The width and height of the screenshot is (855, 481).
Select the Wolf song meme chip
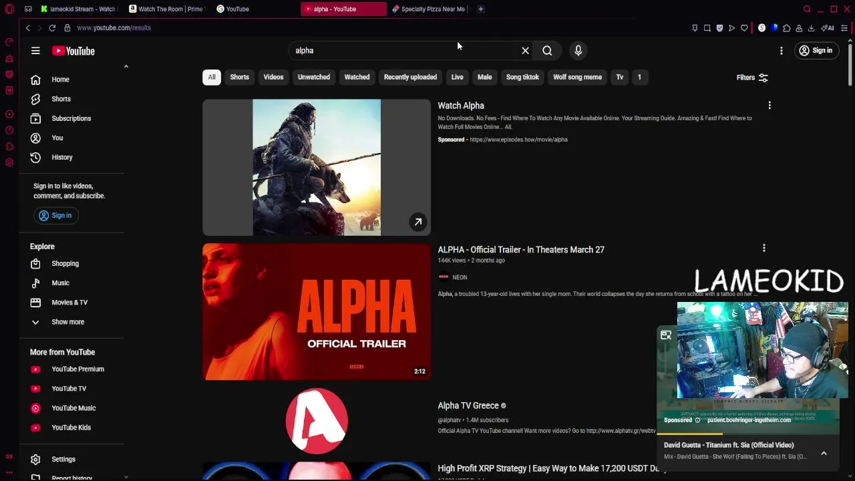(577, 77)
